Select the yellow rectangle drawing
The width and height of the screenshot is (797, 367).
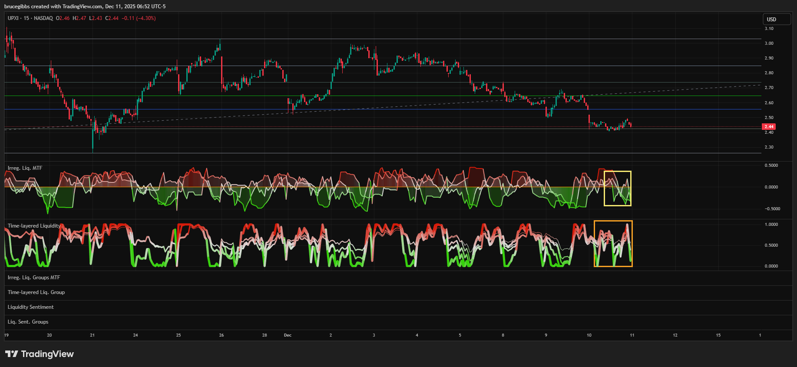[x=617, y=172]
